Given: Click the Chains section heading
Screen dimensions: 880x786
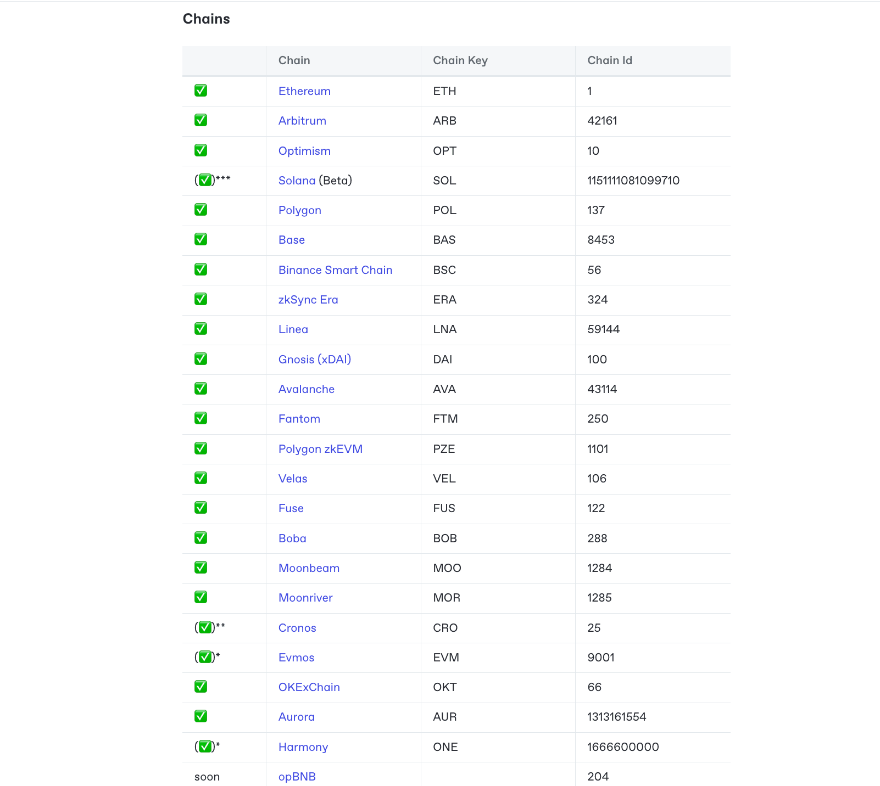Looking at the screenshot, I should tap(206, 19).
